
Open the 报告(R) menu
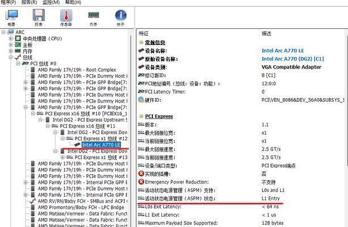(x=29, y=2)
